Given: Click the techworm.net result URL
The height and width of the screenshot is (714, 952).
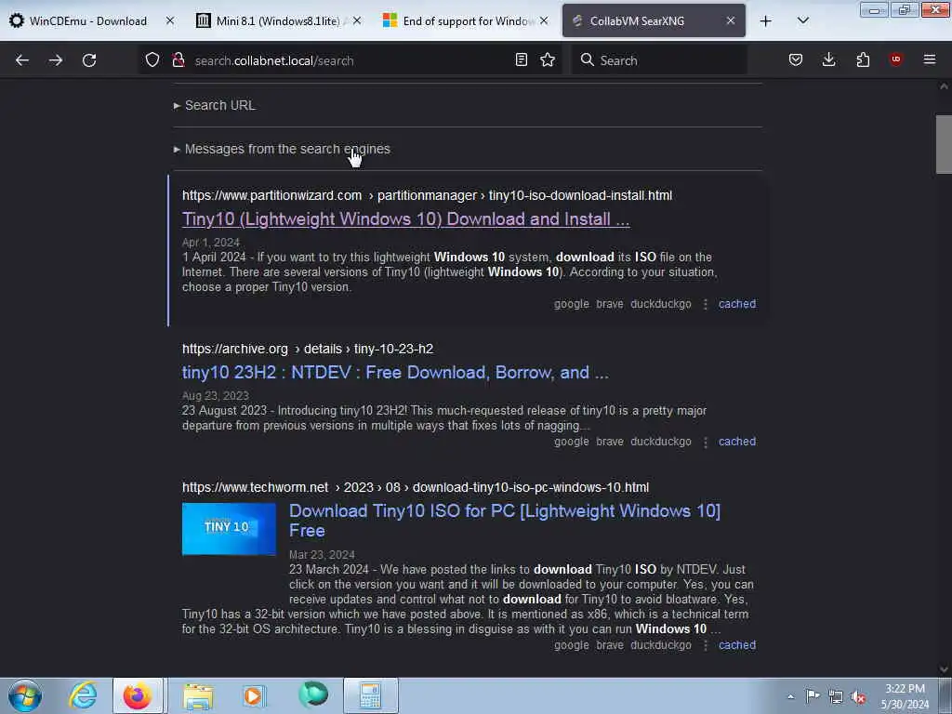Looking at the screenshot, I should (x=416, y=487).
